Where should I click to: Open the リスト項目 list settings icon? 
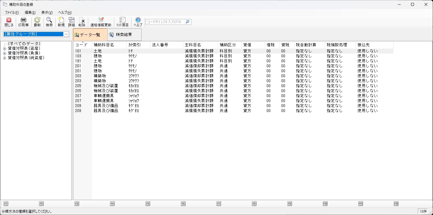(122, 22)
